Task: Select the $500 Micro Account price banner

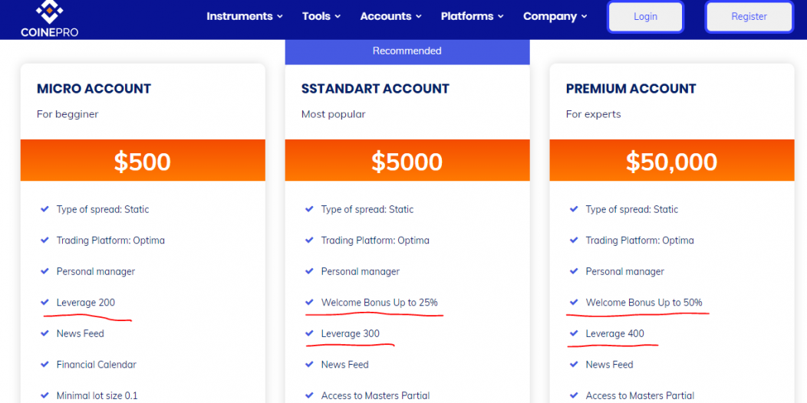Action: point(143,160)
